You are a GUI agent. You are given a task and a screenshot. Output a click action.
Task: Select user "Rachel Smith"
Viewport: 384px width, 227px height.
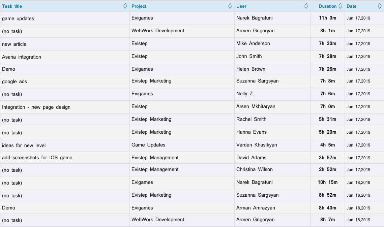point(251,119)
